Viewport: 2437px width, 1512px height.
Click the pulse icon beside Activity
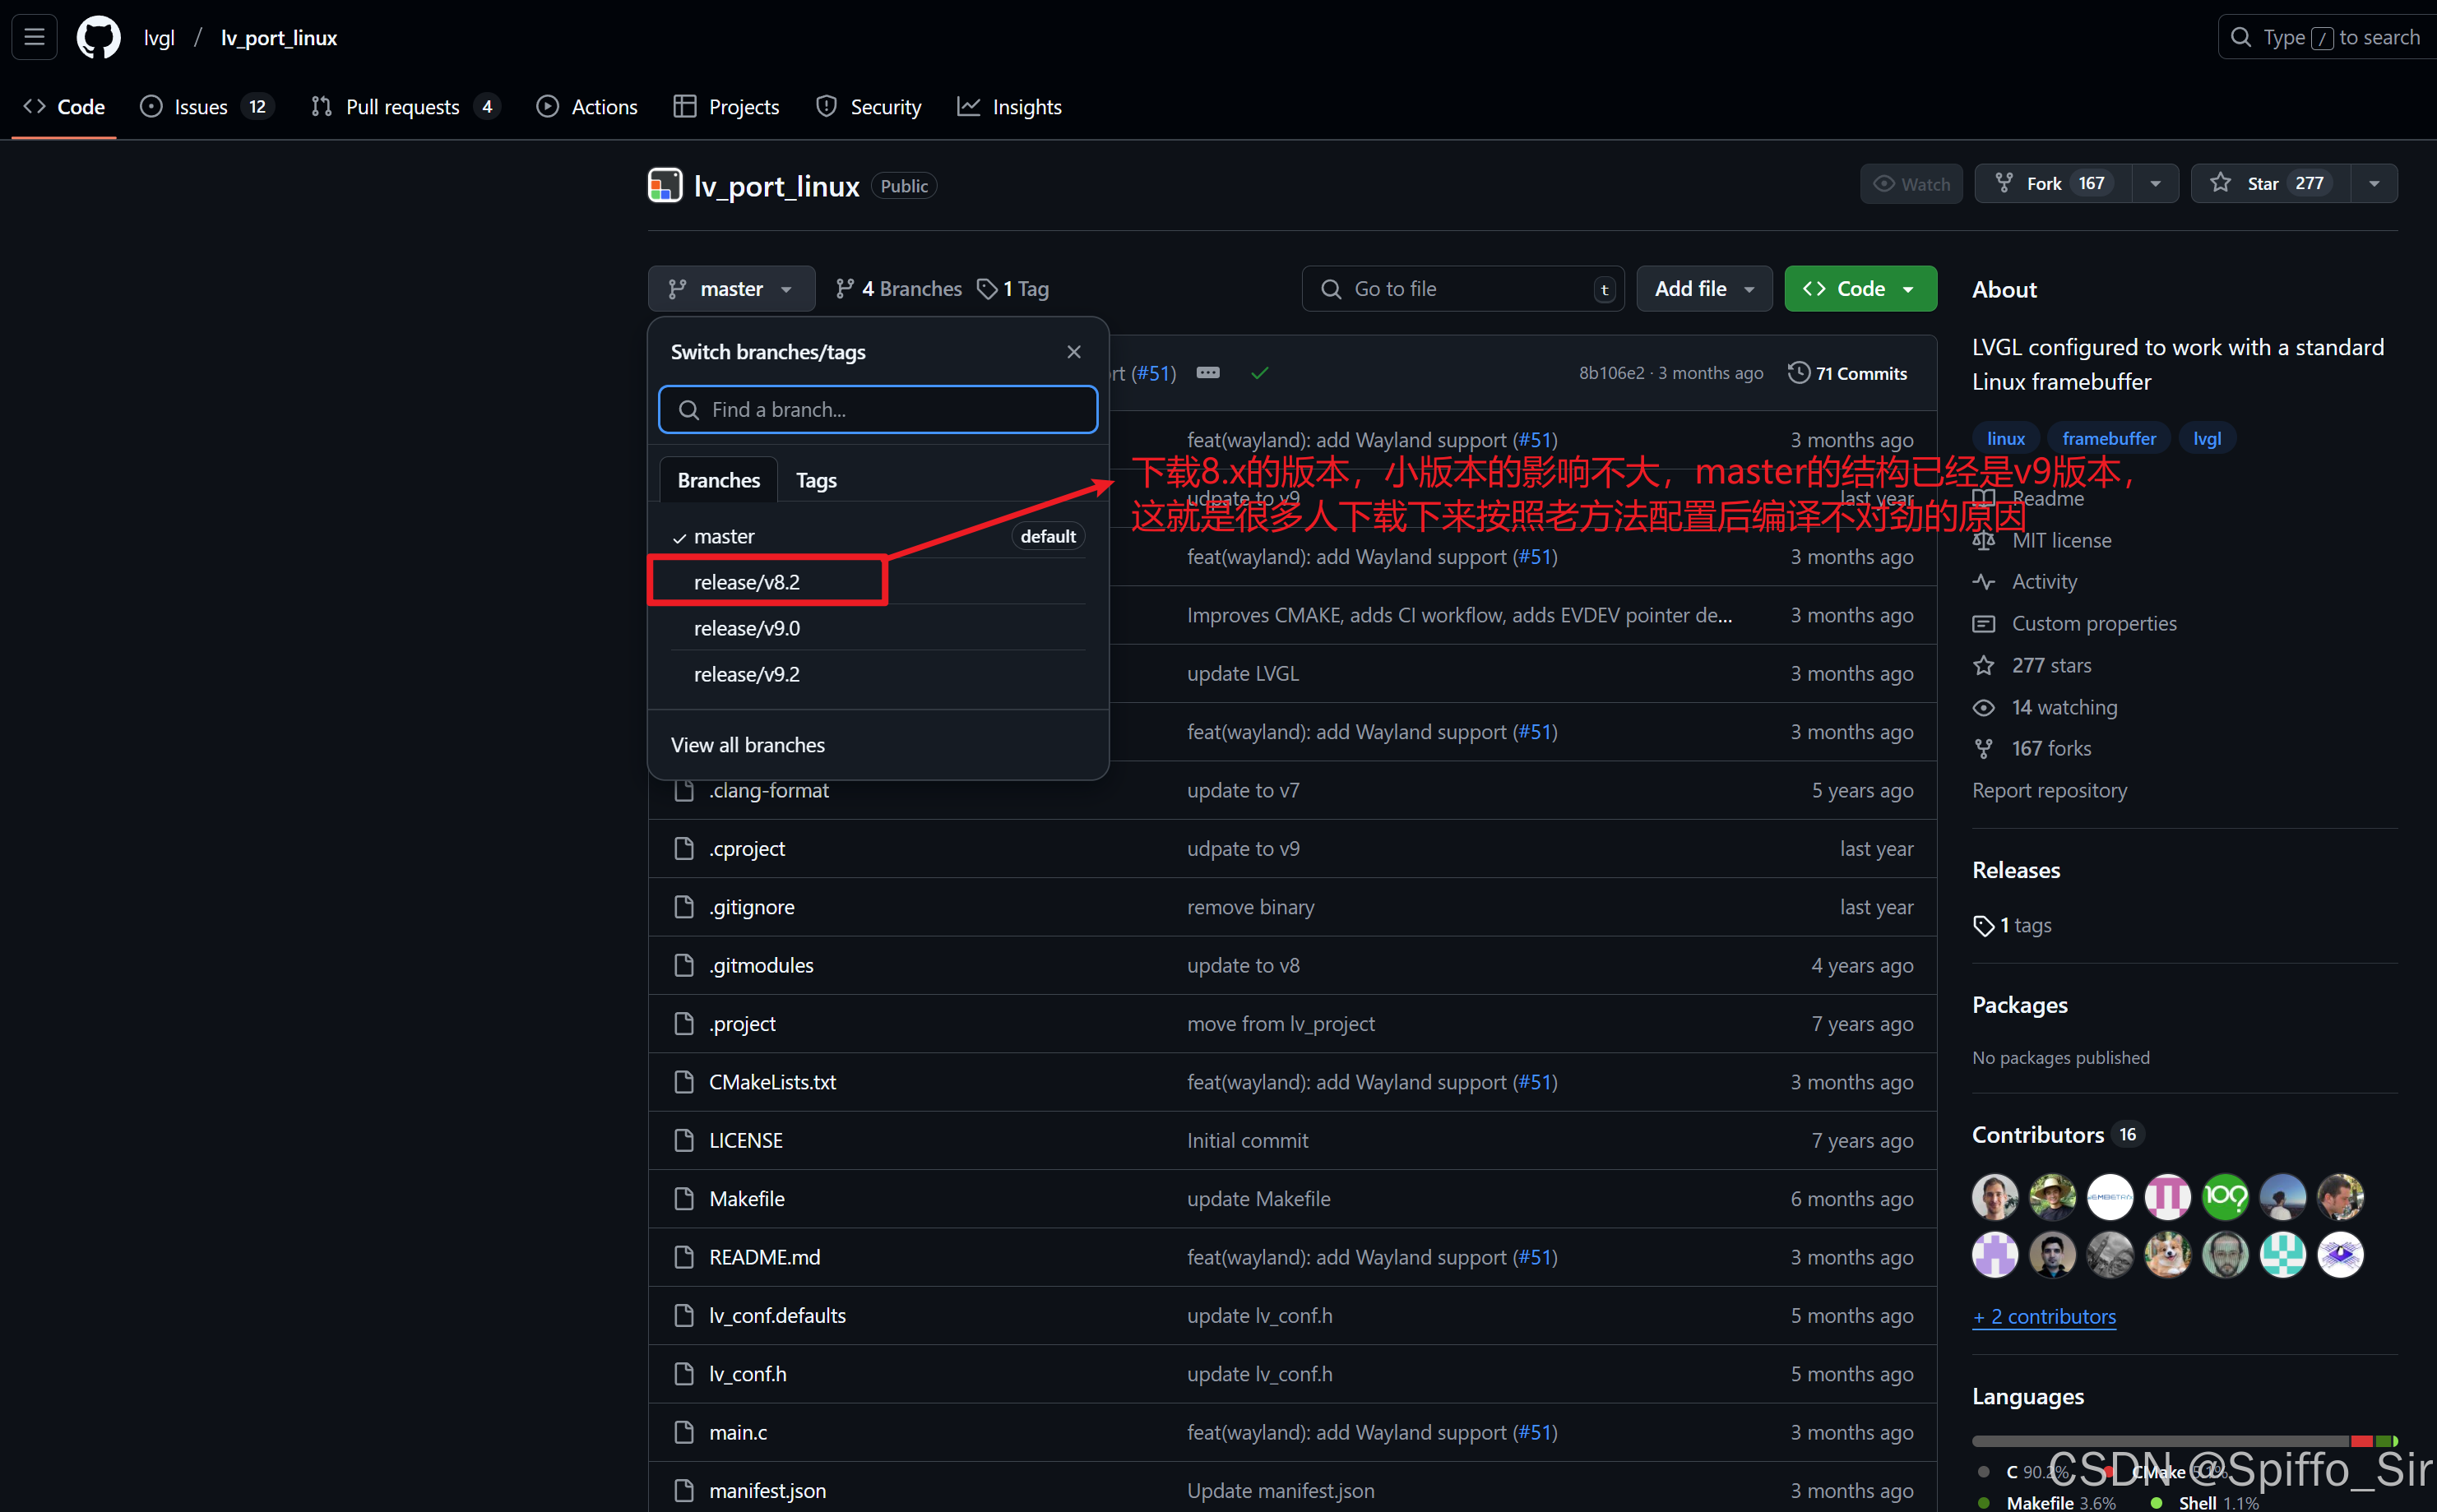click(x=1983, y=582)
